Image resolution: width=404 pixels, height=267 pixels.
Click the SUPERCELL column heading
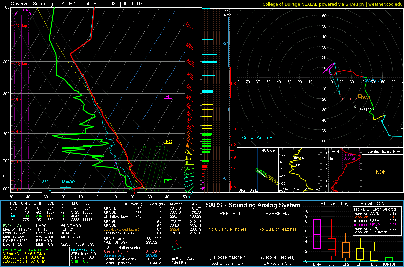227,214
